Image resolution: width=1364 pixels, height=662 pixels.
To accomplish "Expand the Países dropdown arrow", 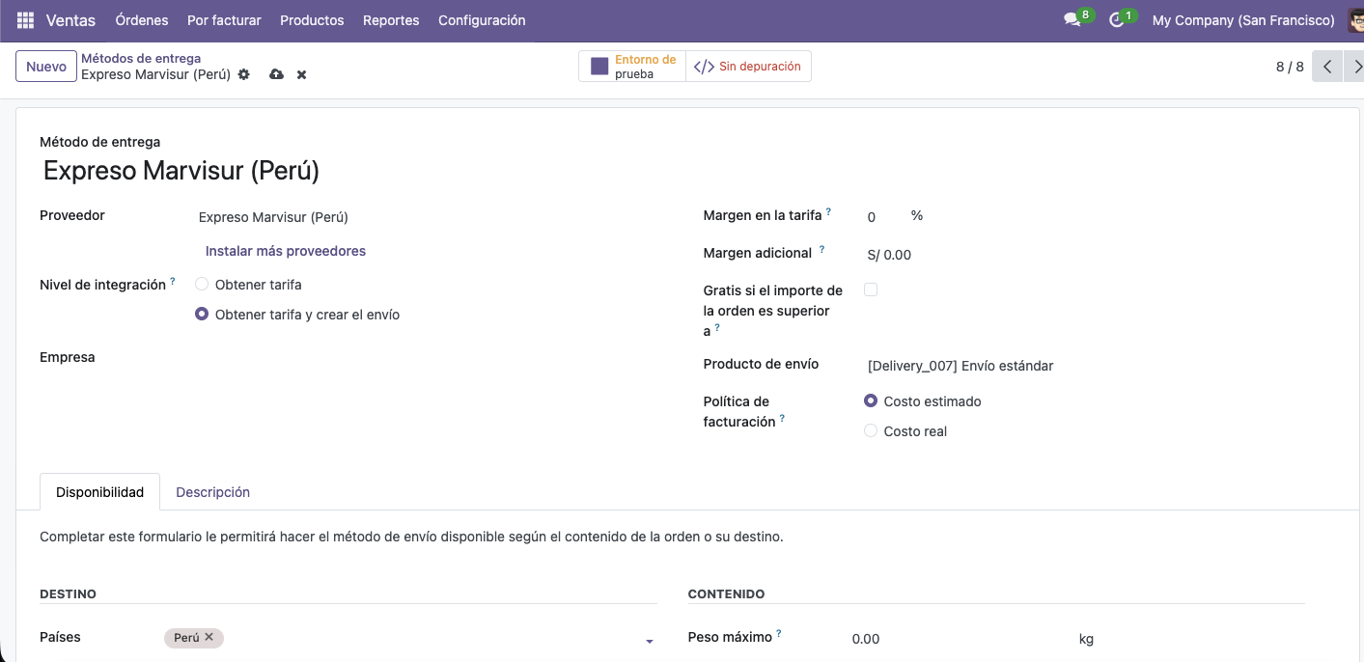I will point(650,642).
